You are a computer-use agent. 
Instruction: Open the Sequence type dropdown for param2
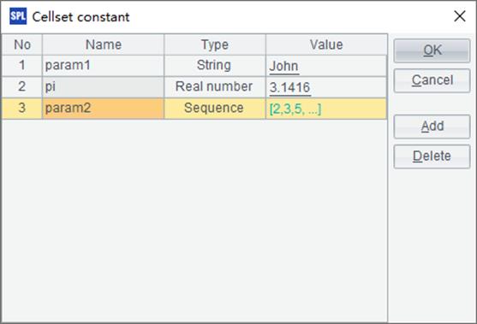(x=214, y=109)
